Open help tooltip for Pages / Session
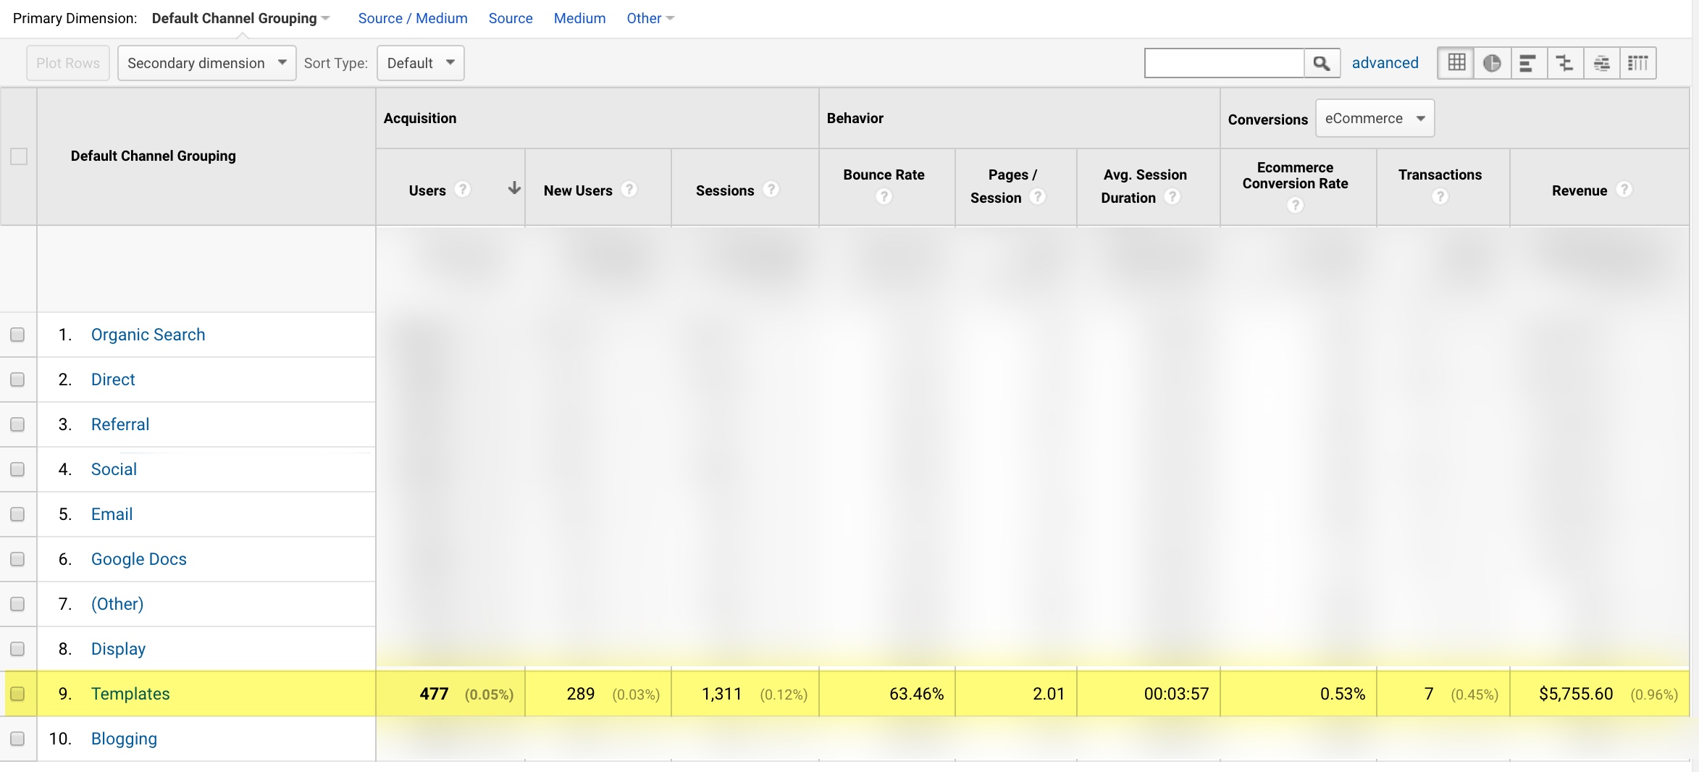Viewport: 1699px width, 772px height. pyautogui.click(x=1038, y=196)
